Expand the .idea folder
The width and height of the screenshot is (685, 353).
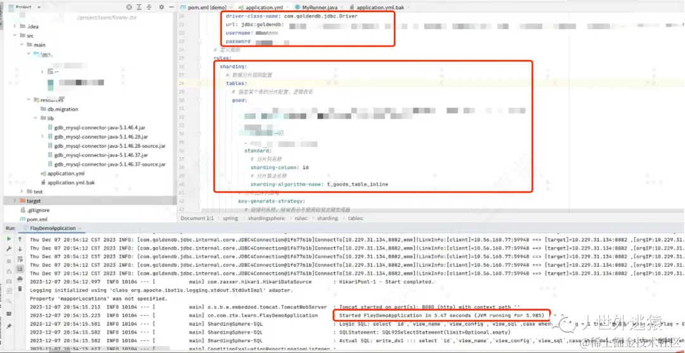(x=15, y=27)
